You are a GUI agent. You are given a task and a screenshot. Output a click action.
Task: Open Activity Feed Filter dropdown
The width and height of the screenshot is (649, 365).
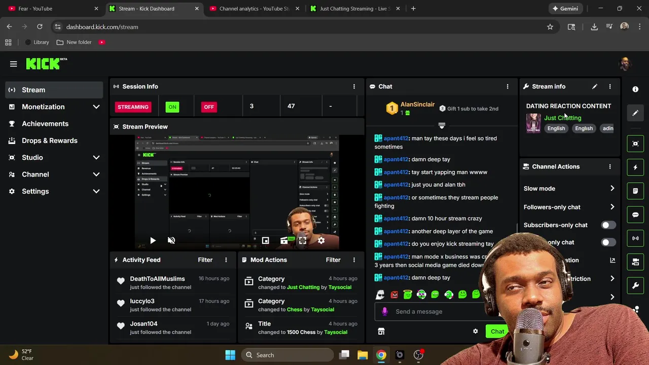coord(205,260)
